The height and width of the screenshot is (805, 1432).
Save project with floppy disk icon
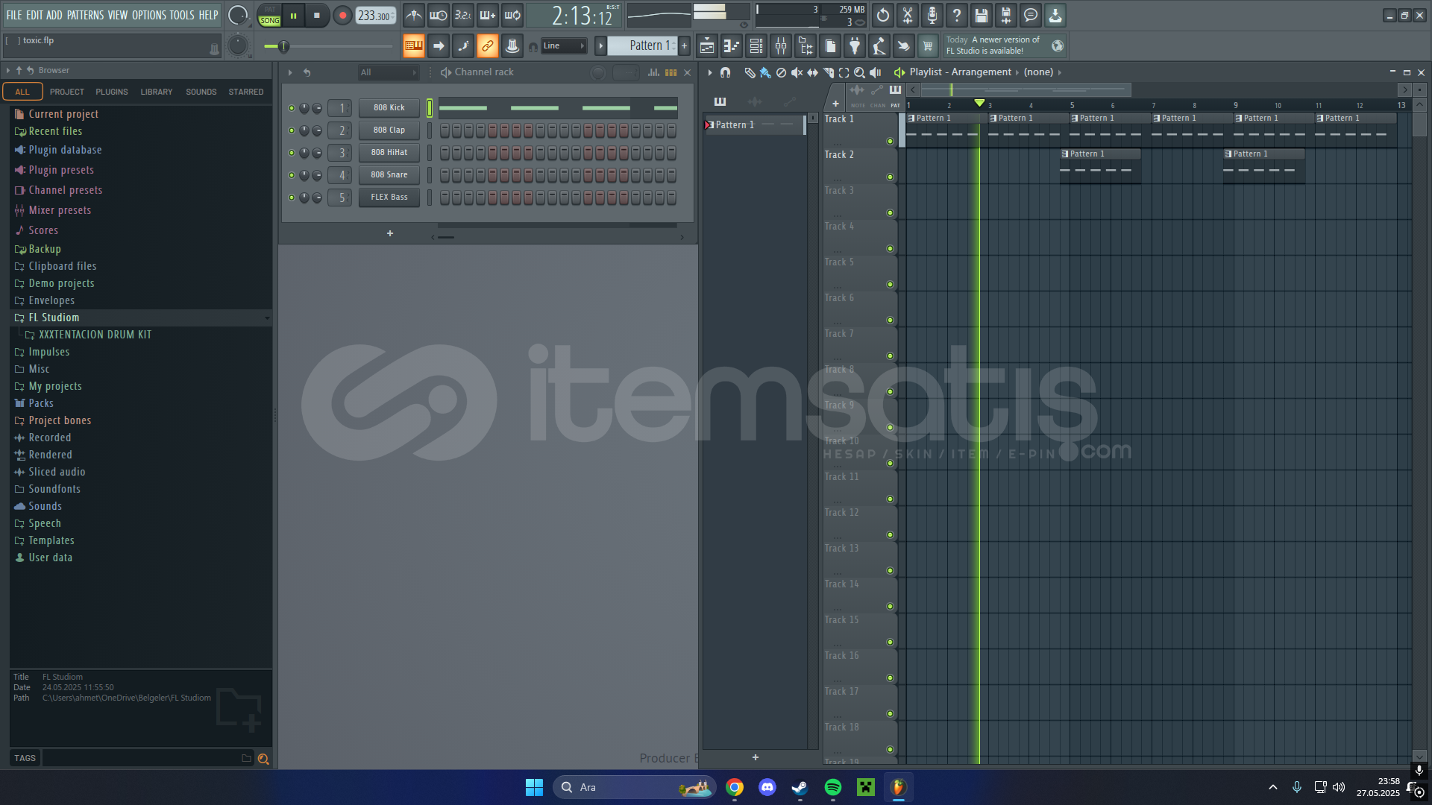point(982,15)
